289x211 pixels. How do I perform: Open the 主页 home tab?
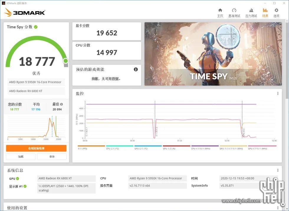[x=220, y=13]
